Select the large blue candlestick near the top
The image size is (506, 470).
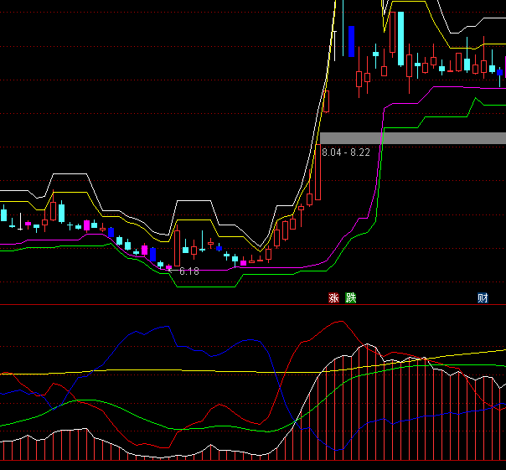point(352,41)
